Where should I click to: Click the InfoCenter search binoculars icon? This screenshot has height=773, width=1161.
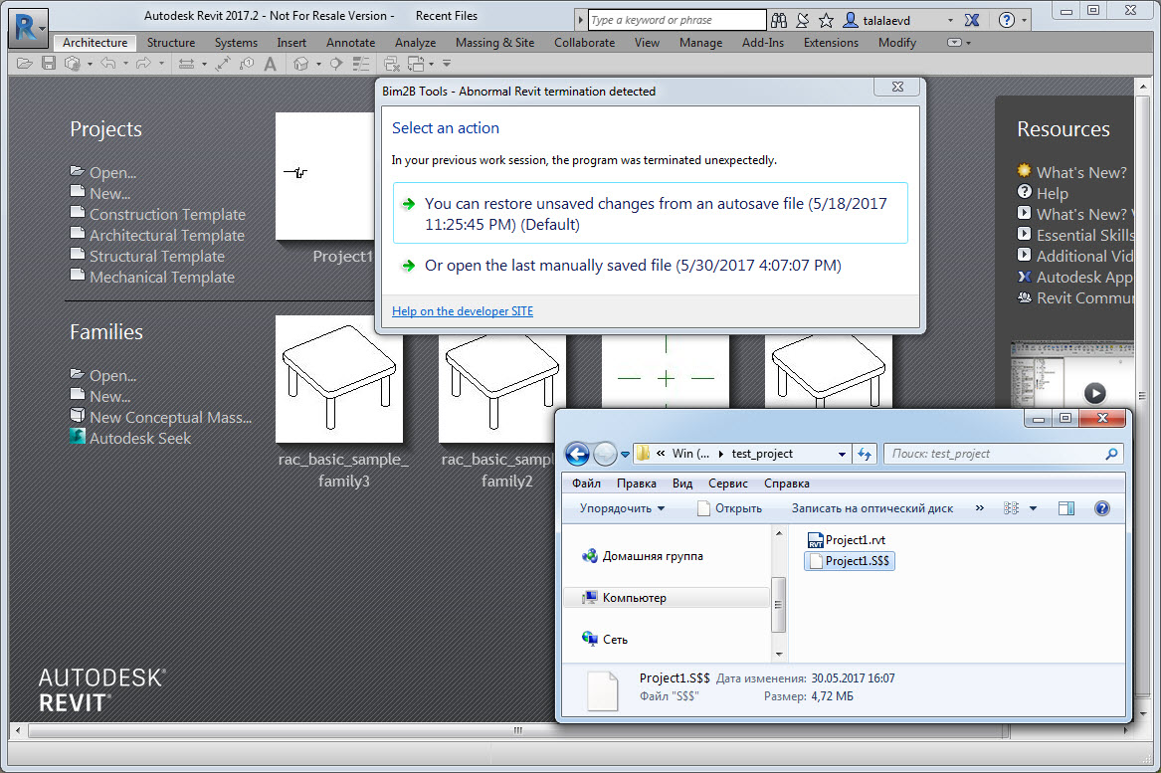click(x=780, y=20)
